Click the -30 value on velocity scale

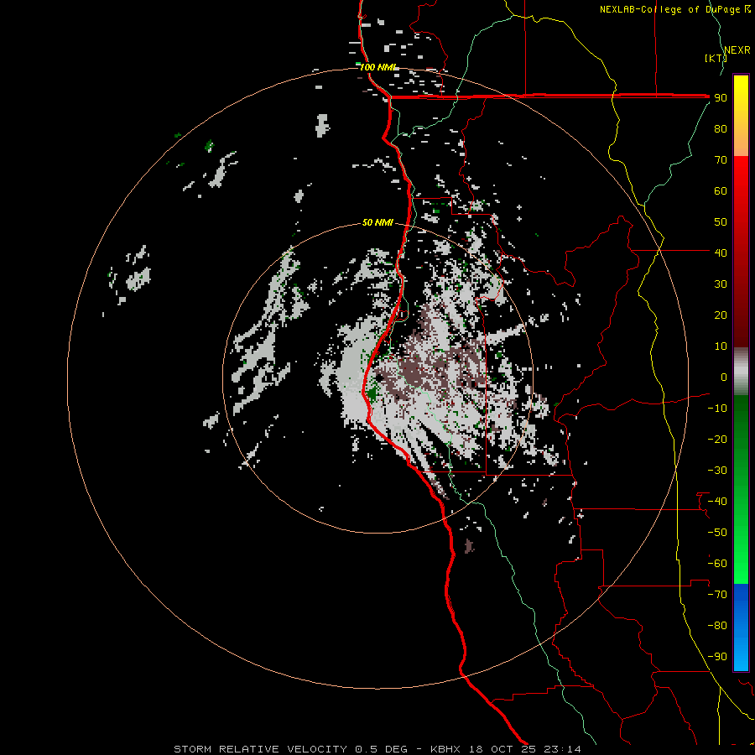pos(717,471)
